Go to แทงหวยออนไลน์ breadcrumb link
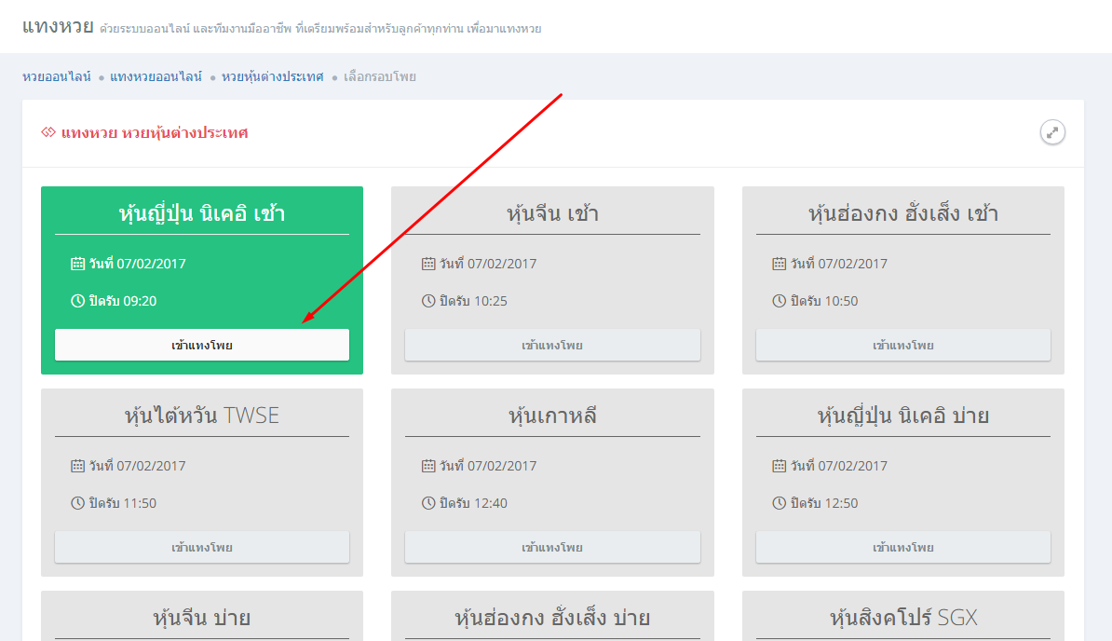The height and width of the screenshot is (641, 1112). pyautogui.click(x=156, y=76)
